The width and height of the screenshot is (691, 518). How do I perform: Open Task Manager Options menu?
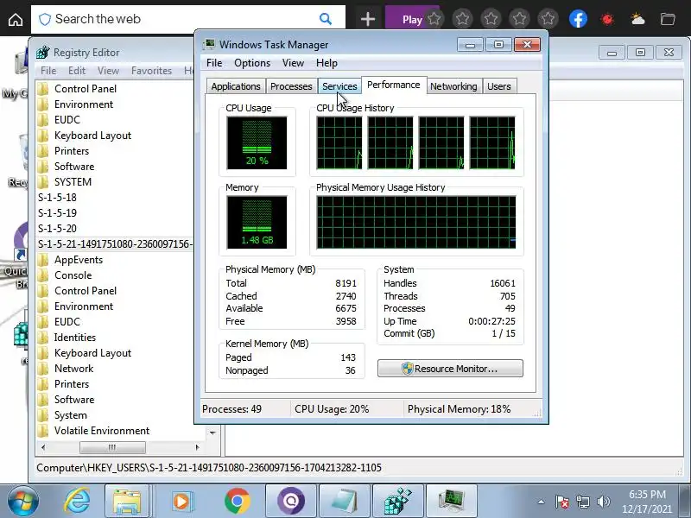coord(252,63)
